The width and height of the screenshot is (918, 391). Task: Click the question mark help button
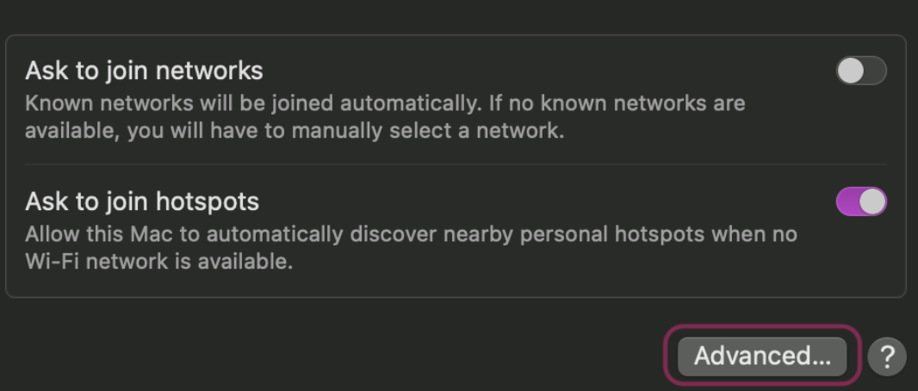click(887, 356)
